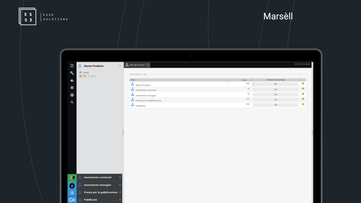Click the Products folder icon

pos(85,76)
